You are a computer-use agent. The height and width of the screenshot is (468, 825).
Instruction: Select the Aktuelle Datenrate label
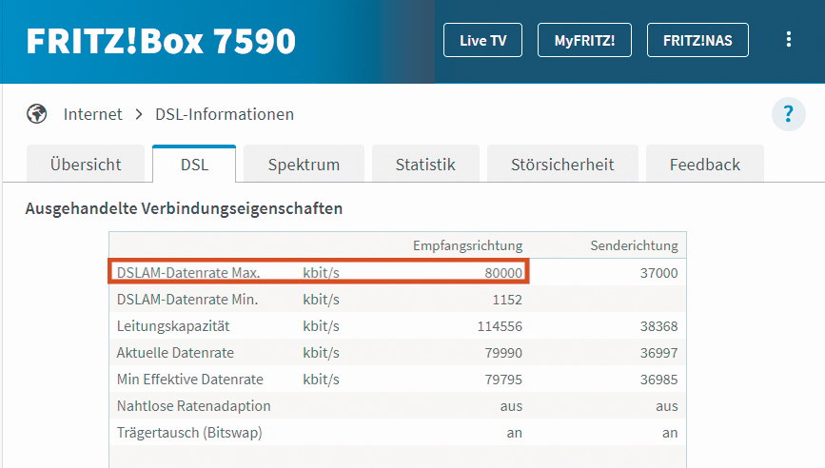click(x=175, y=353)
